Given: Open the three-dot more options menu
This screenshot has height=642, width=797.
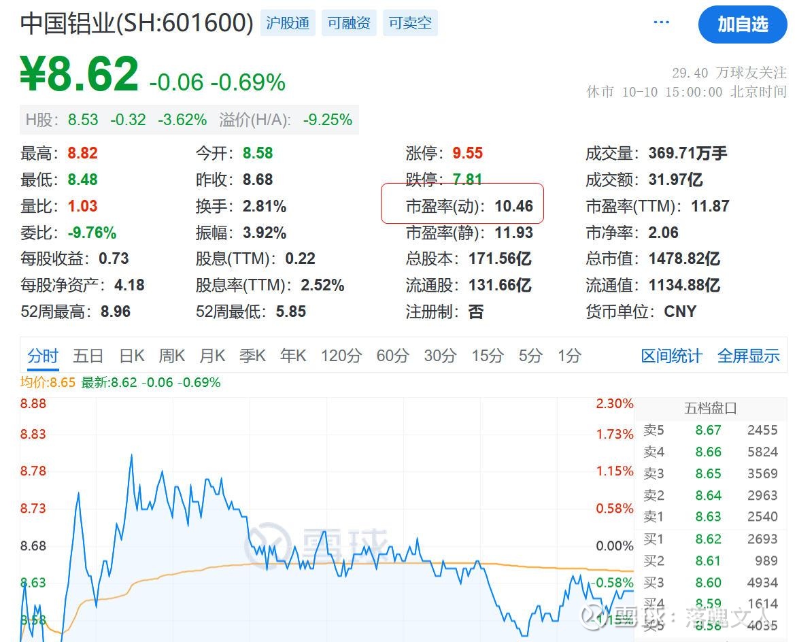Looking at the screenshot, I should 661,22.
